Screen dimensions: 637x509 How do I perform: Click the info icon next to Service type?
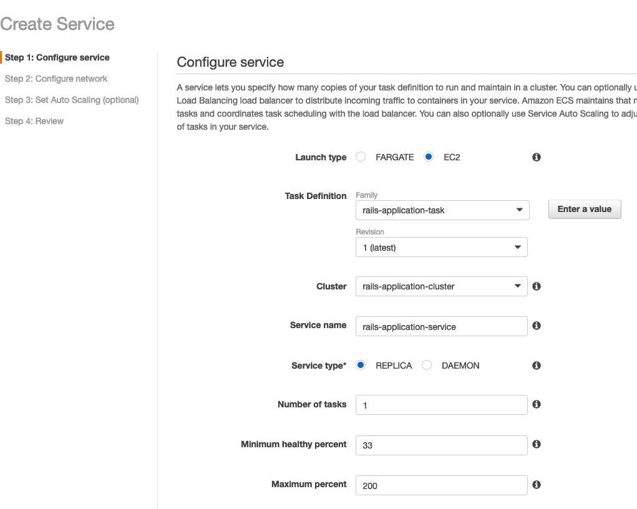pyautogui.click(x=537, y=366)
